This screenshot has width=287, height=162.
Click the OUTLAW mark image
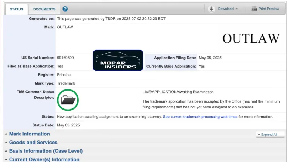click(x=251, y=38)
